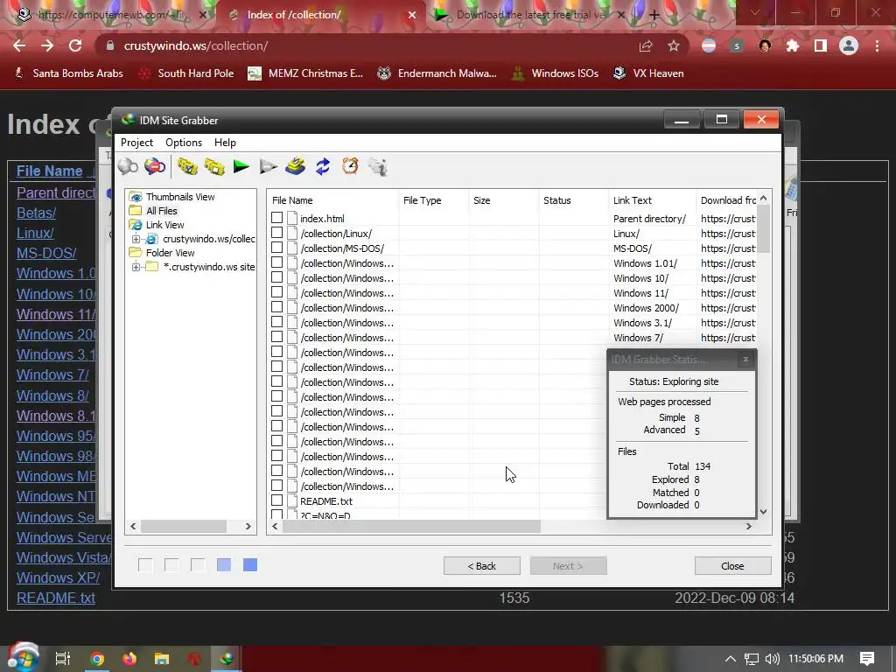
Task: Check the Windows 7/ row checkbox
Action: 277,337
